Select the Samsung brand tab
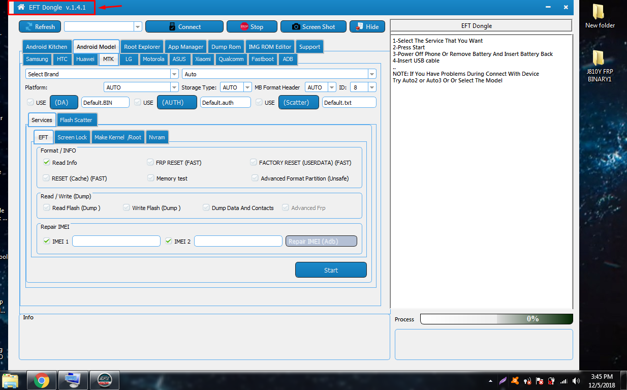The image size is (627, 390). click(37, 59)
